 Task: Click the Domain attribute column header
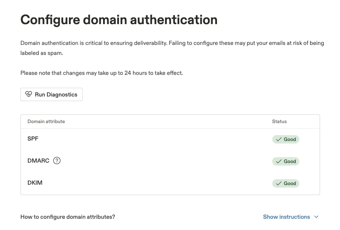pos(46,121)
